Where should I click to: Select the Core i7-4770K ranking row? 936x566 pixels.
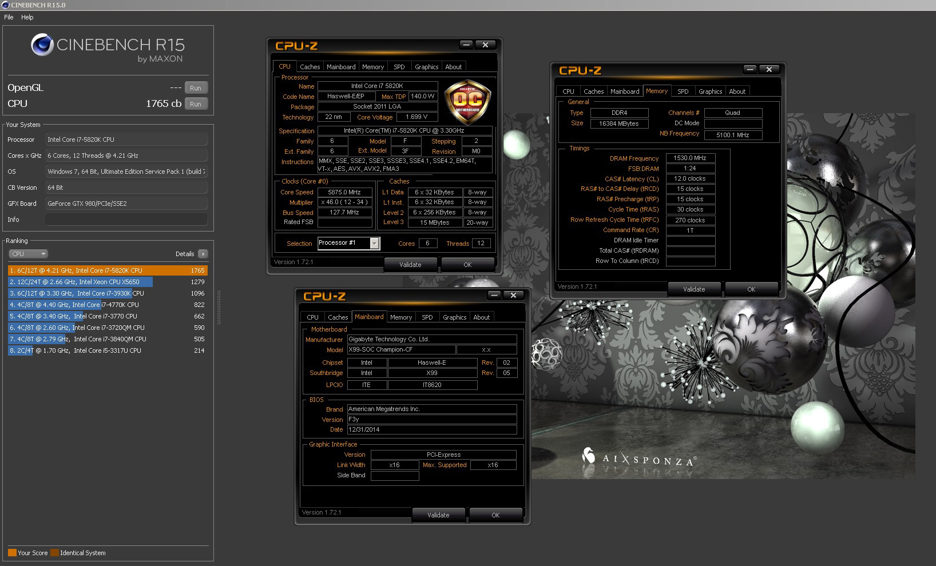pos(108,305)
